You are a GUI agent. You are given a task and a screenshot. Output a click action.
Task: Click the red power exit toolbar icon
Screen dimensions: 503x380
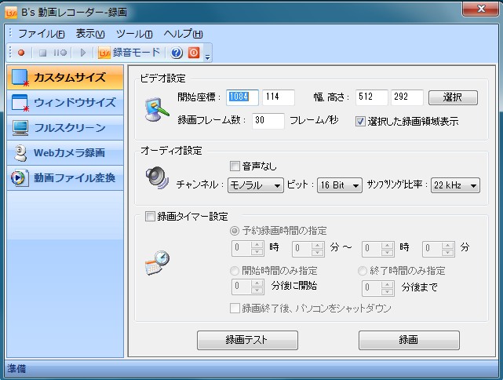click(194, 53)
